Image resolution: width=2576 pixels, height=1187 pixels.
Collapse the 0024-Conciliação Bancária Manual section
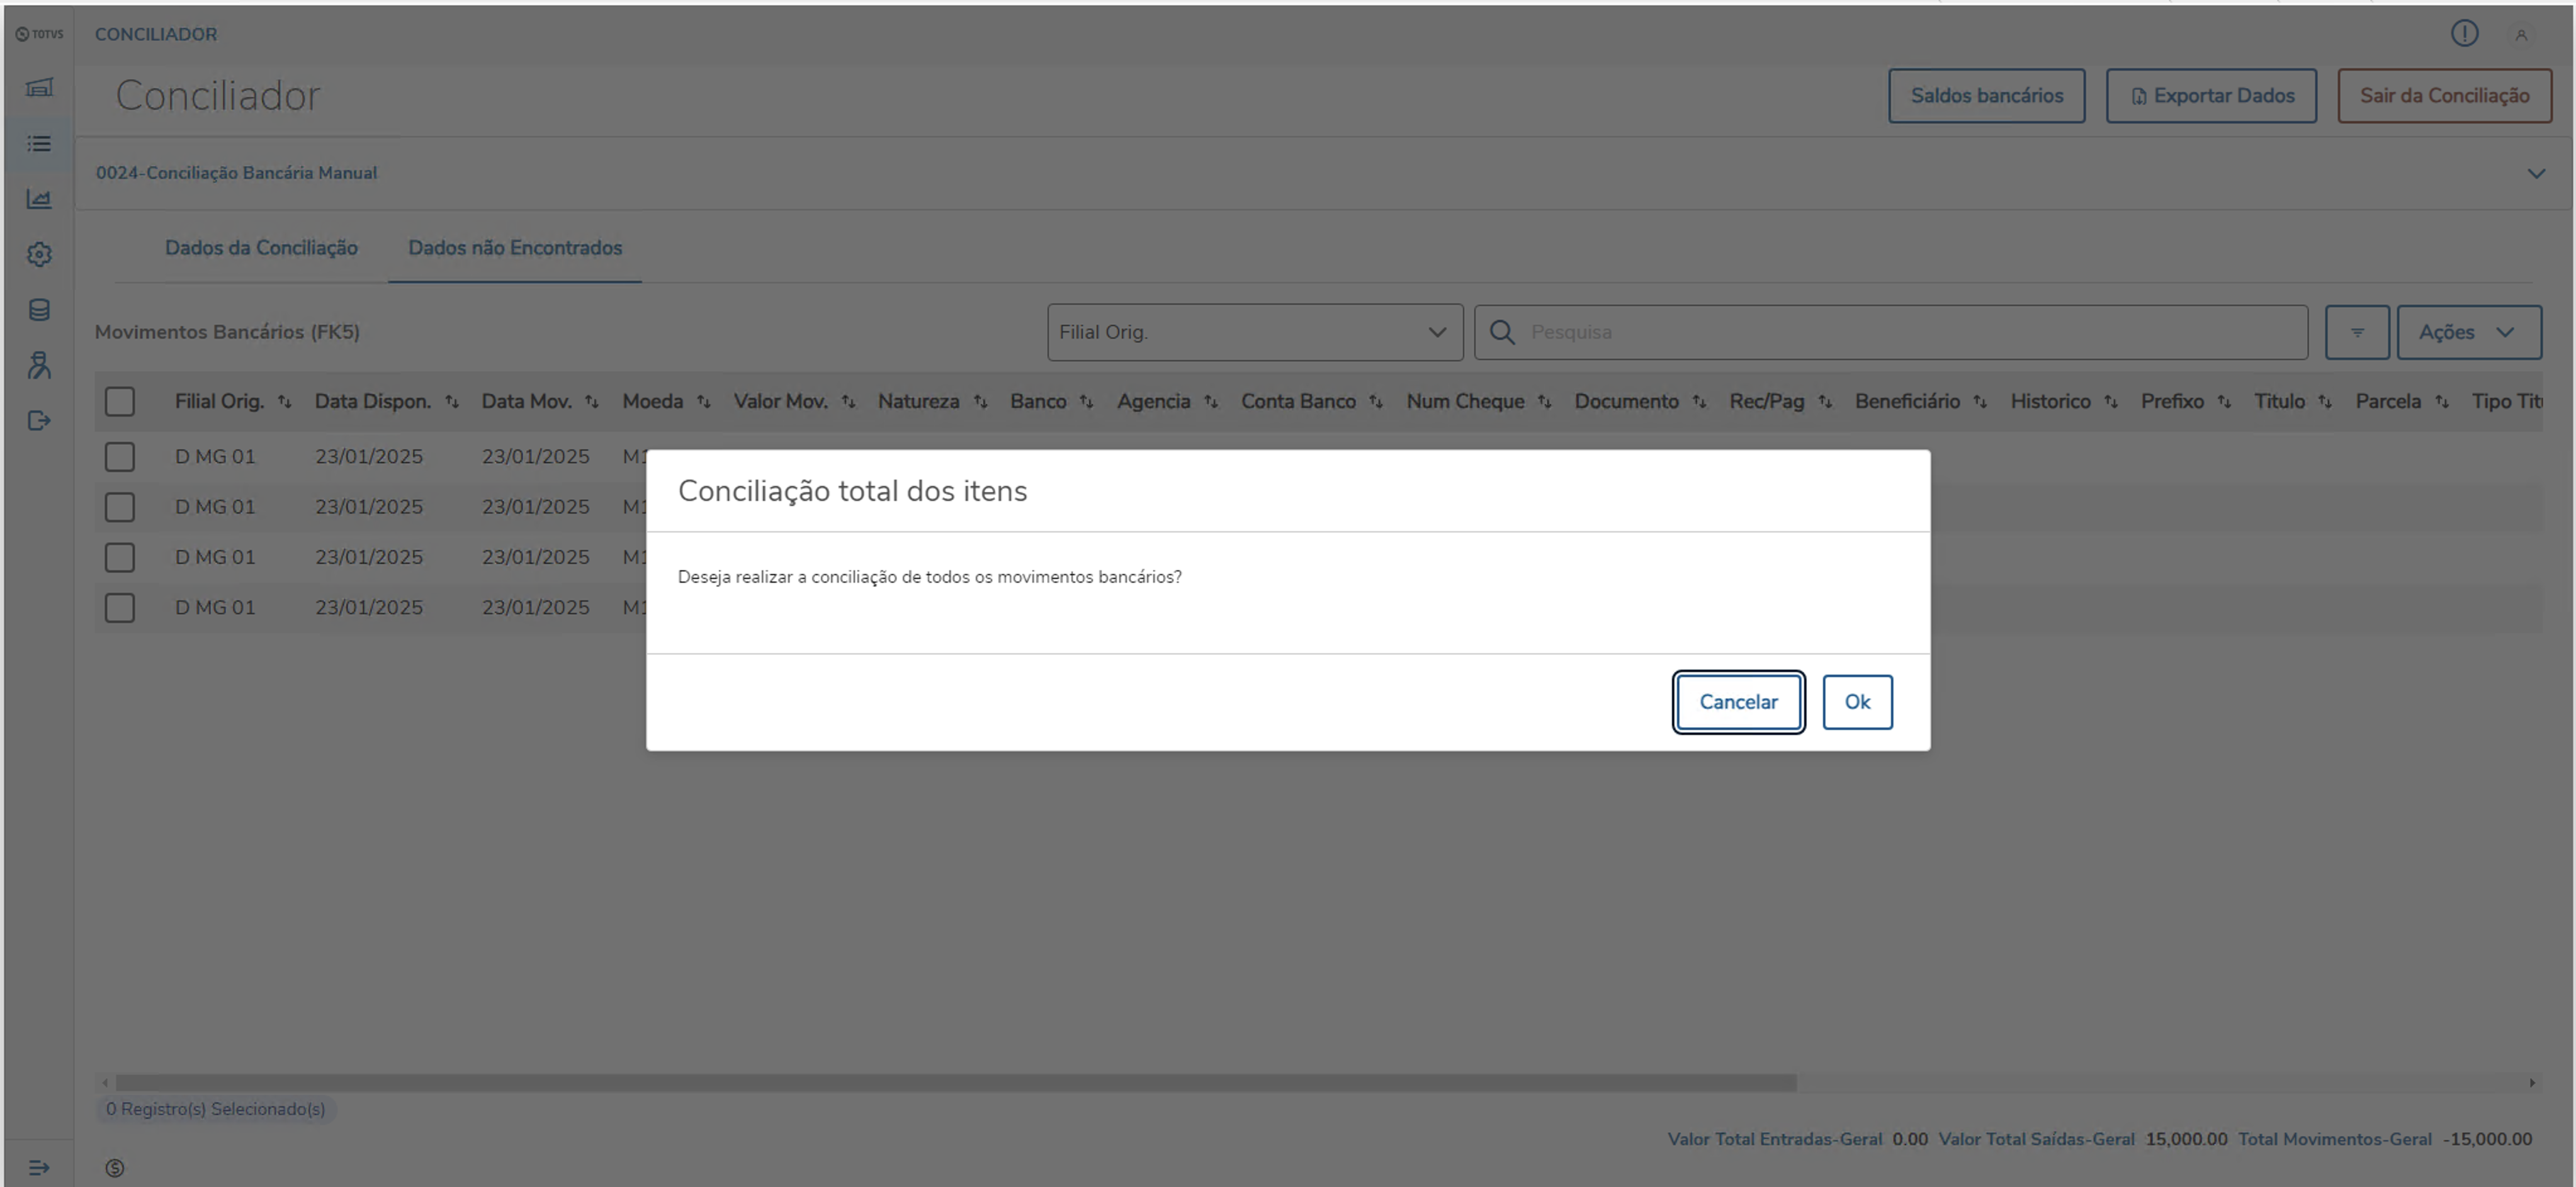point(2536,173)
